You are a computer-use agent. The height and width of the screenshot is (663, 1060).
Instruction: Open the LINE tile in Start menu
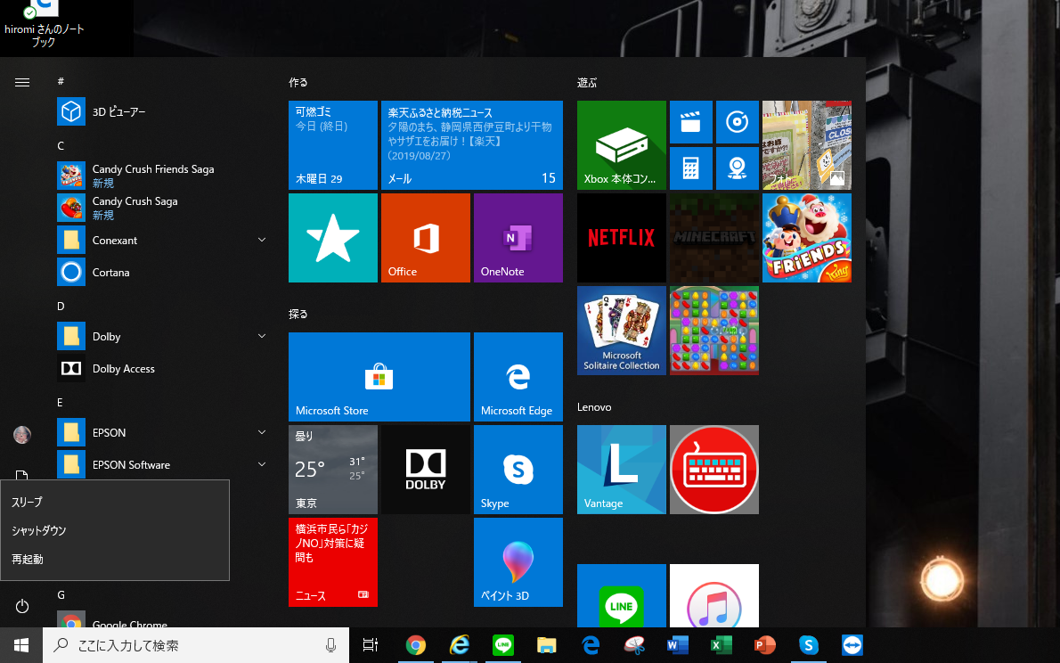(621, 595)
